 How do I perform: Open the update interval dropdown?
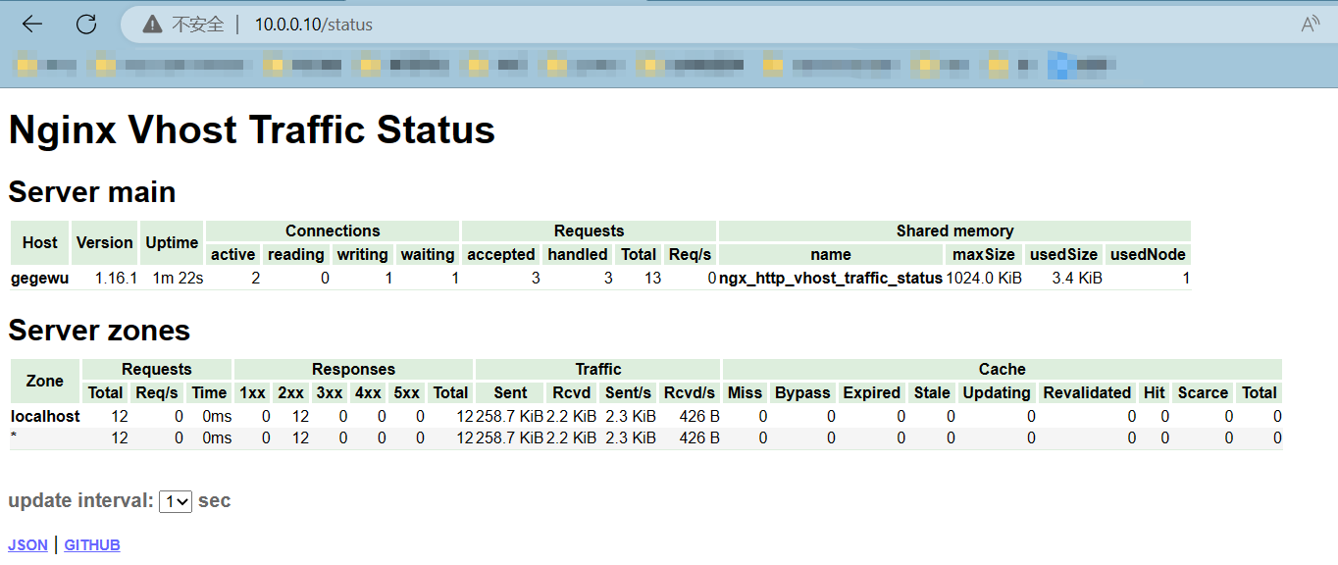[x=176, y=501]
